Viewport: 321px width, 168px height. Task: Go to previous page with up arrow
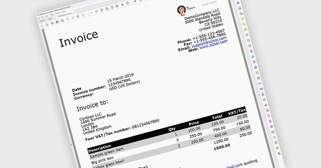pos(68,19)
